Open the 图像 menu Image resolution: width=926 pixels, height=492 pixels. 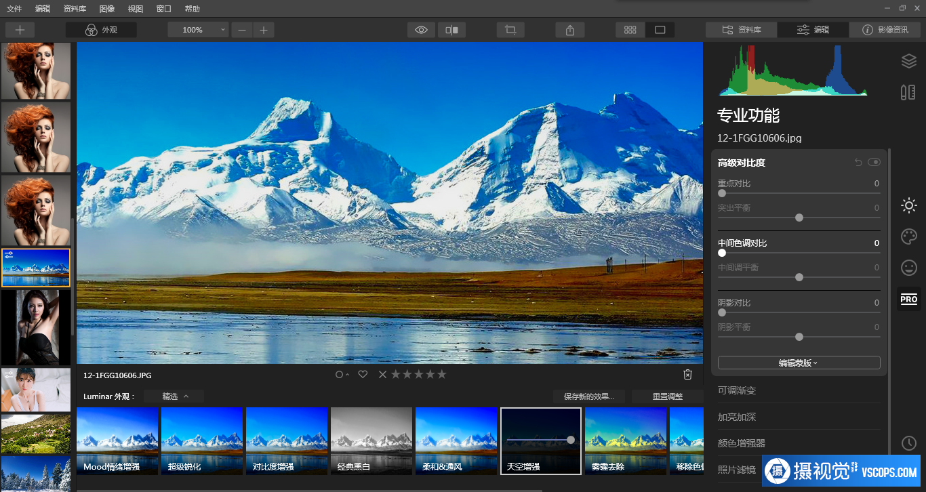click(x=106, y=9)
